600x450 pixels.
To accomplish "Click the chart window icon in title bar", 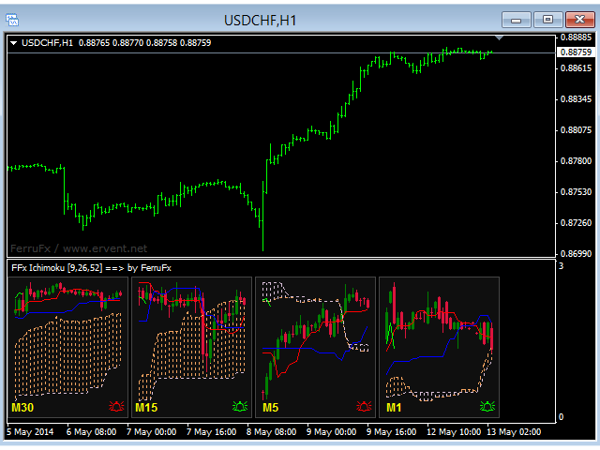I will click(12, 20).
